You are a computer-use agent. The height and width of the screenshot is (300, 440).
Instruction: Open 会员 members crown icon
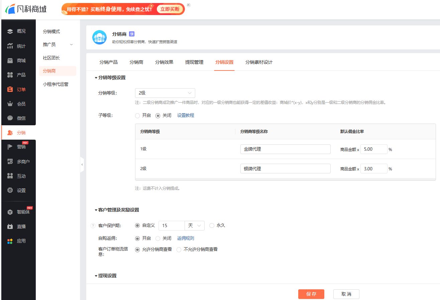(x=10, y=104)
